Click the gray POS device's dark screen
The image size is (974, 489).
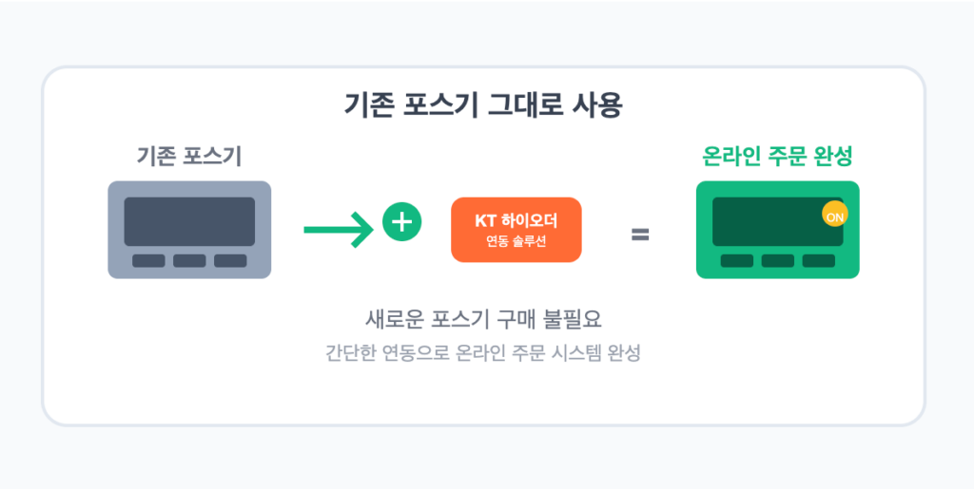click(189, 222)
